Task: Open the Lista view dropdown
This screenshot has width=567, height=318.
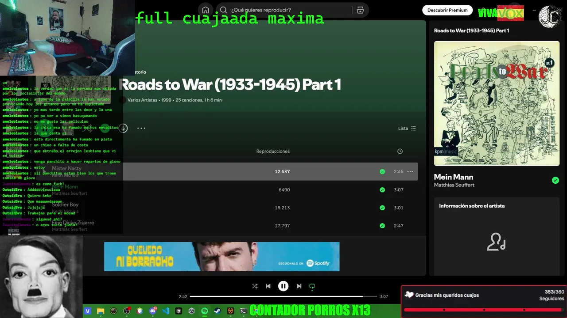Action: 407,128
